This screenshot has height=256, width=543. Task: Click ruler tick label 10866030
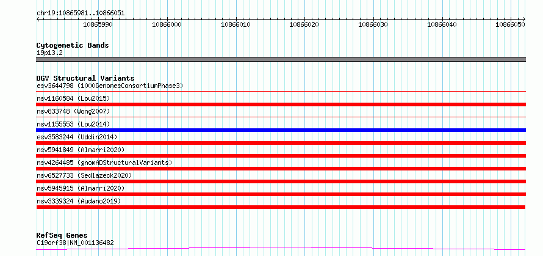click(x=373, y=24)
